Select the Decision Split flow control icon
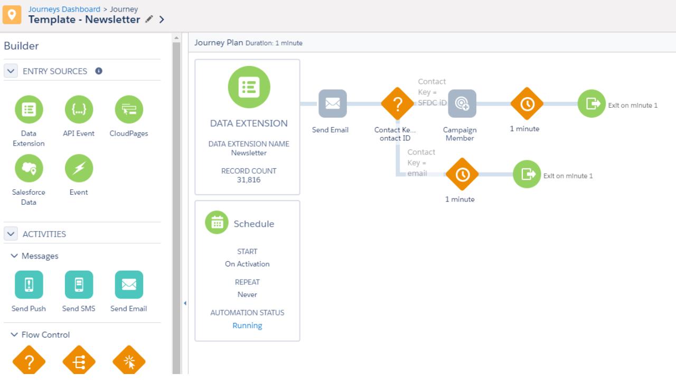The width and height of the screenshot is (676, 383). pyautogui.click(x=29, y=361)
